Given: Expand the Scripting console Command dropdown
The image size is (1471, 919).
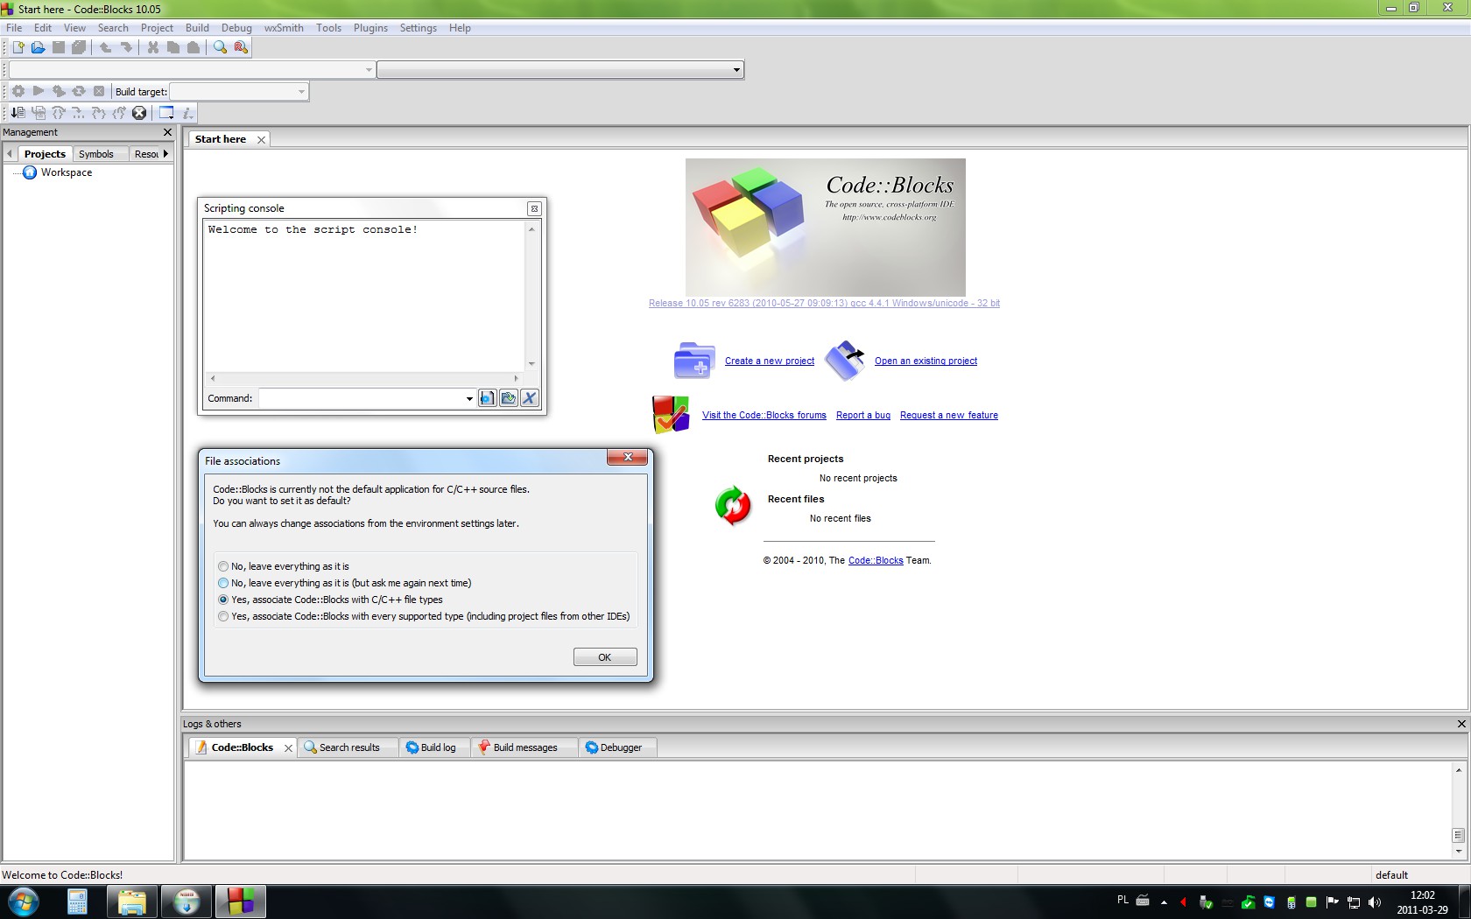Looking at the screenshot, I should coord(469,399).
